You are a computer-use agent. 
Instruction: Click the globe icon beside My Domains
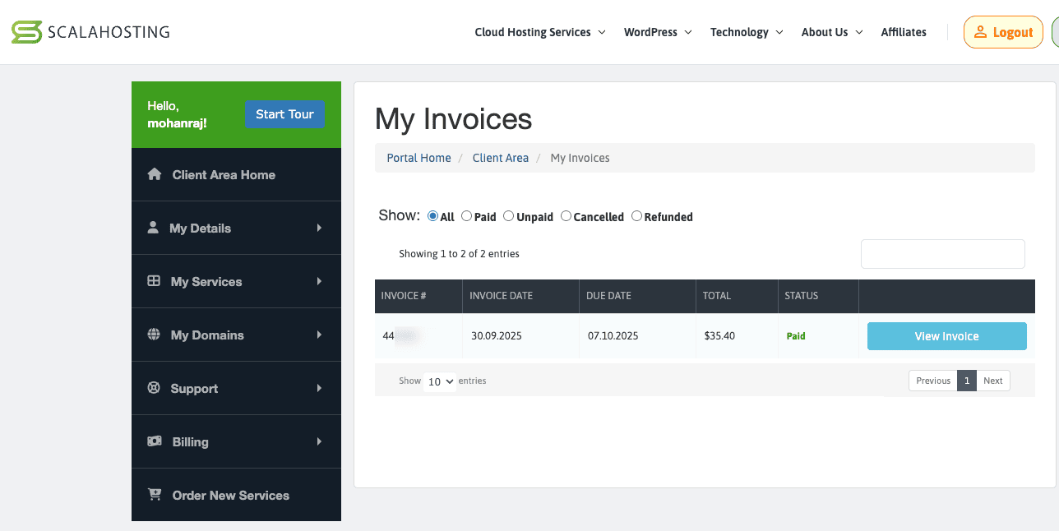point(154,335)
